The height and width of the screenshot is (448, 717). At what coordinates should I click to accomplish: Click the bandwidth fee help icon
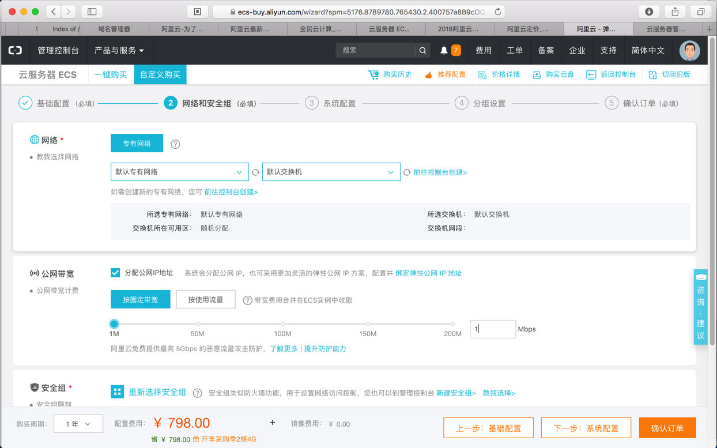pos(247,300)
